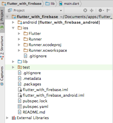Click the .packages file icon

(19, 84)
